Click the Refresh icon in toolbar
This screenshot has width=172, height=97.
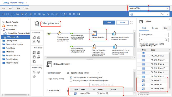(x=27, y=14)
